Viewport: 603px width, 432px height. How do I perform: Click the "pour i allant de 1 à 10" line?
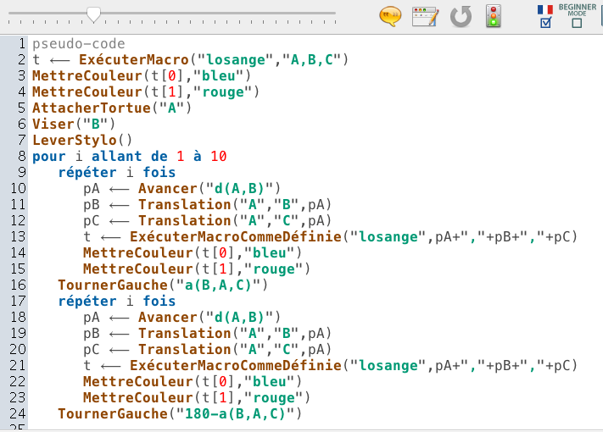click(130, 157)
